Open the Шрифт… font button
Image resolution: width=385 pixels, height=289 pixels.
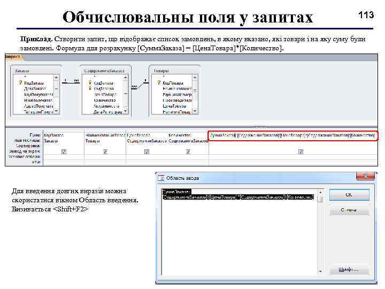pyautogui.click(x=349, y=270)
